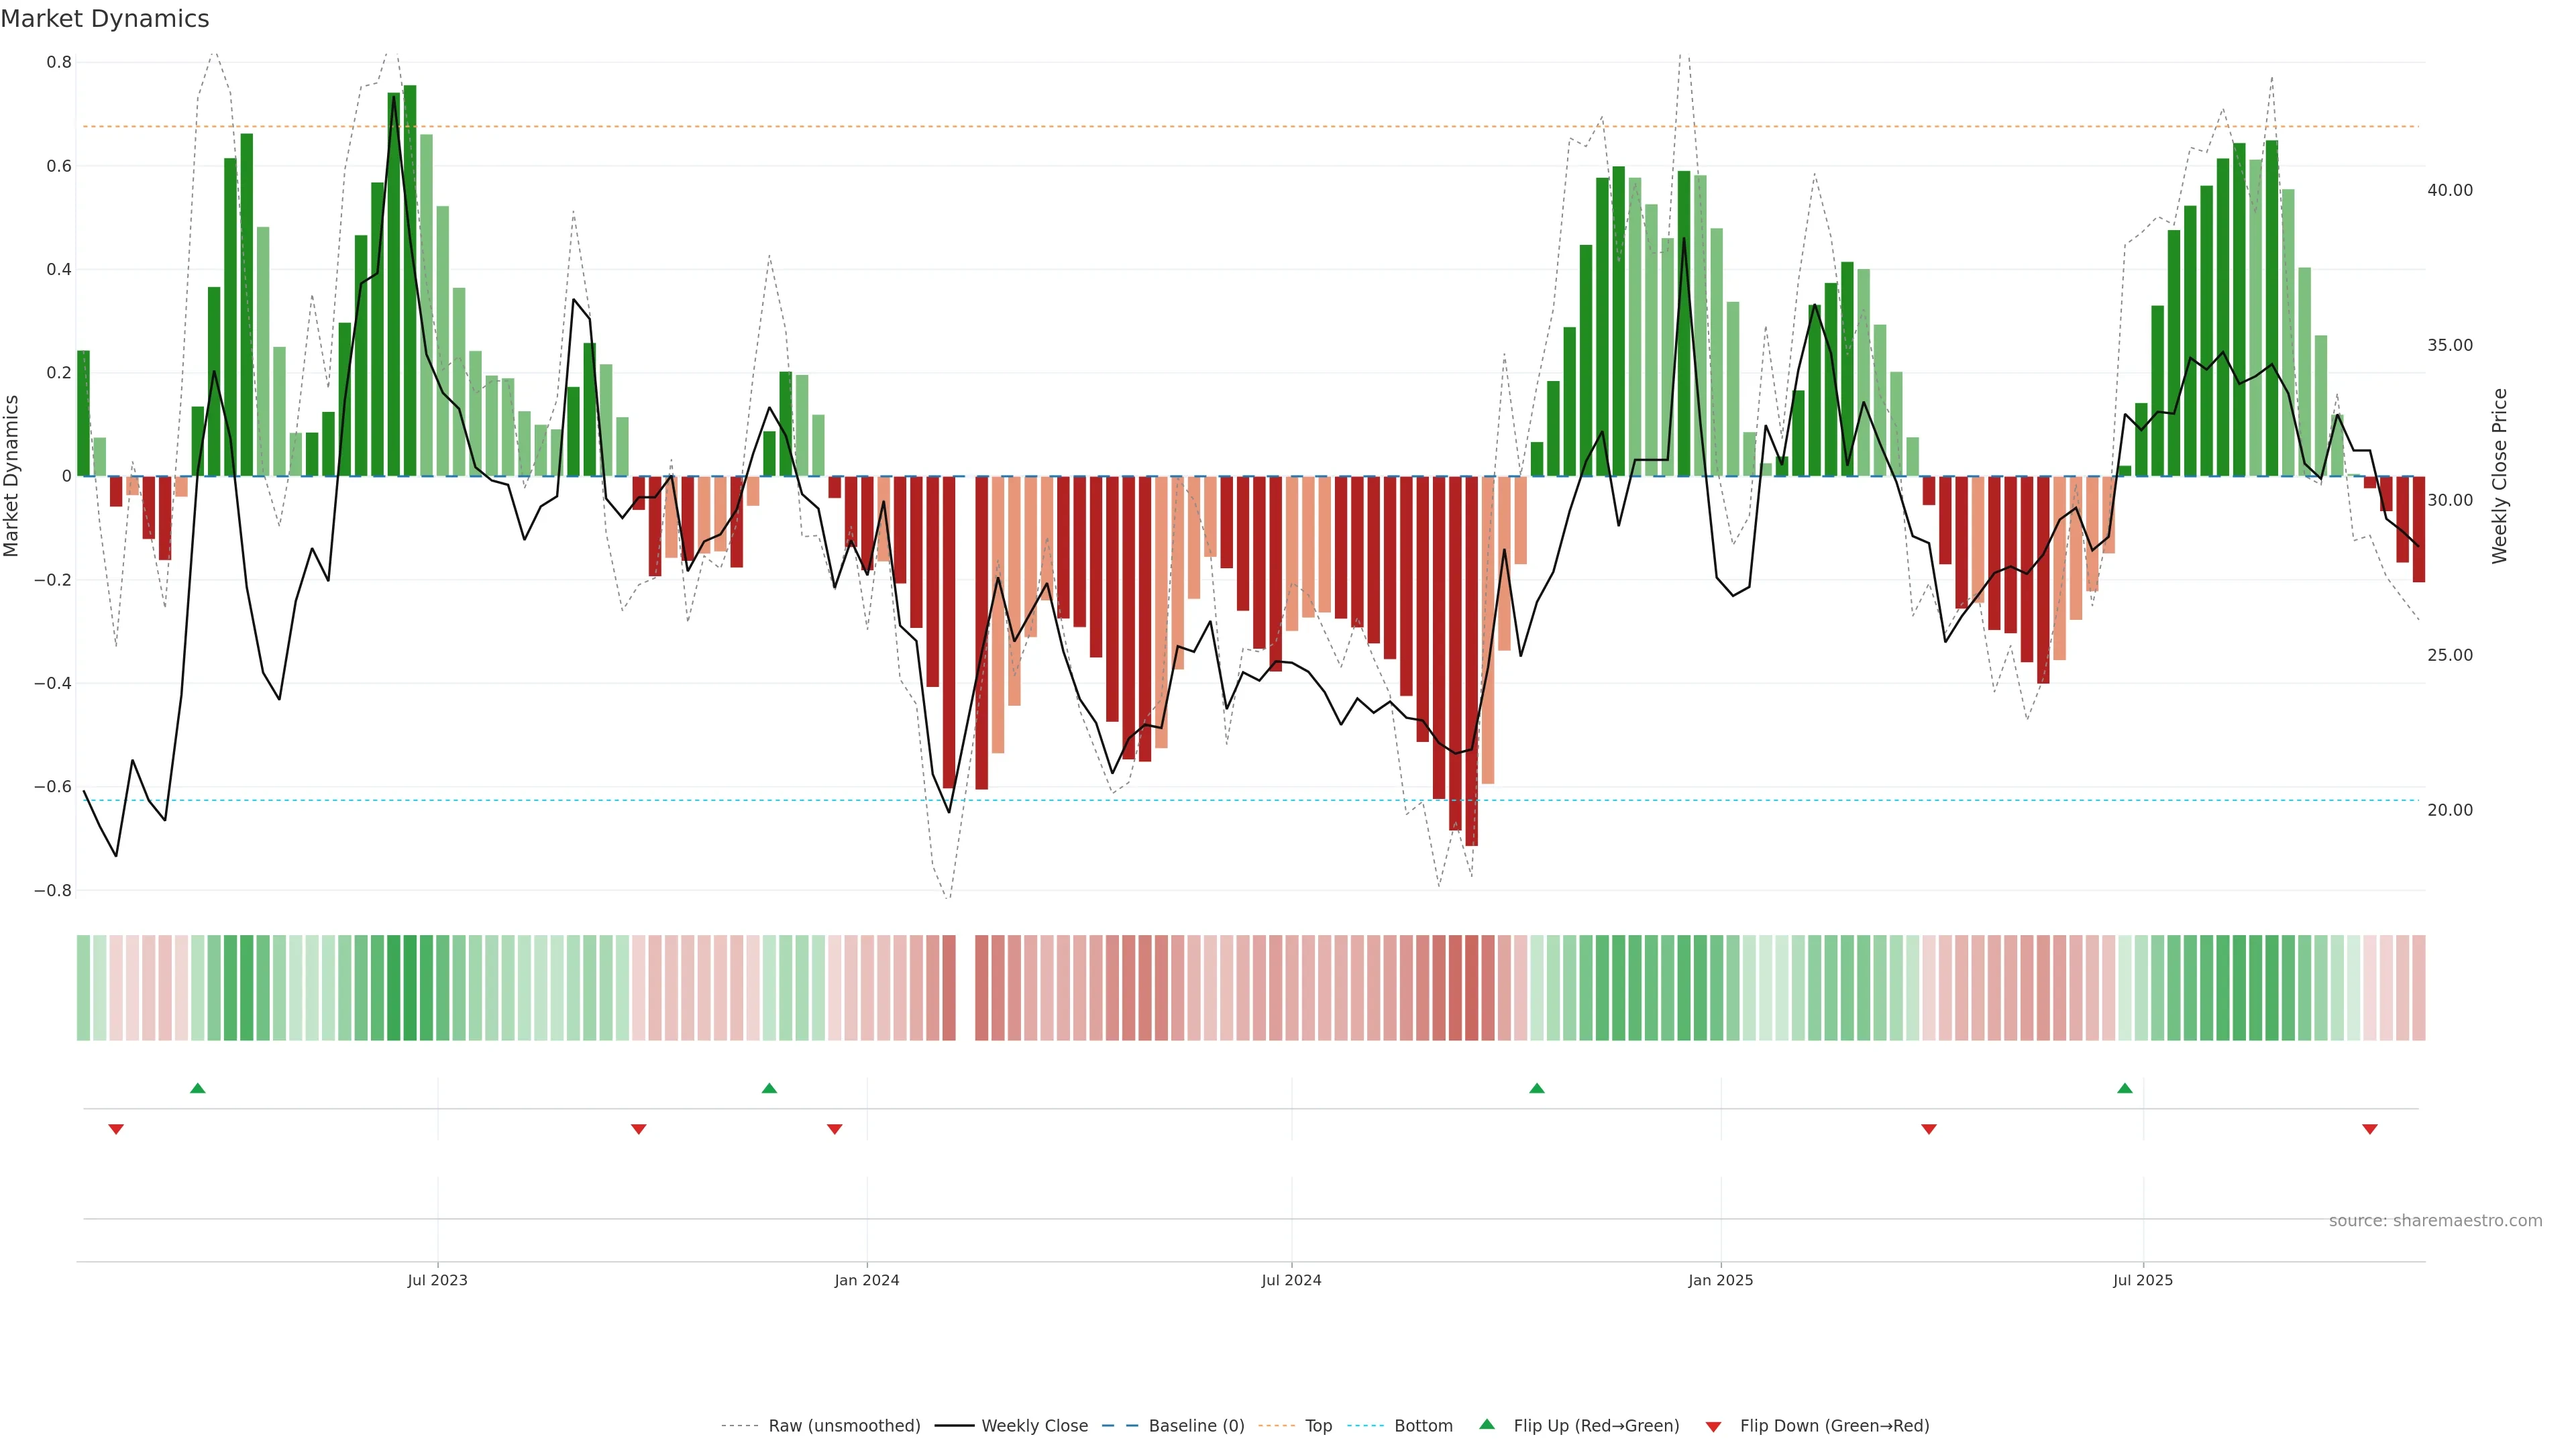Toggle the Bottom legend entry

point(1423,1426)
